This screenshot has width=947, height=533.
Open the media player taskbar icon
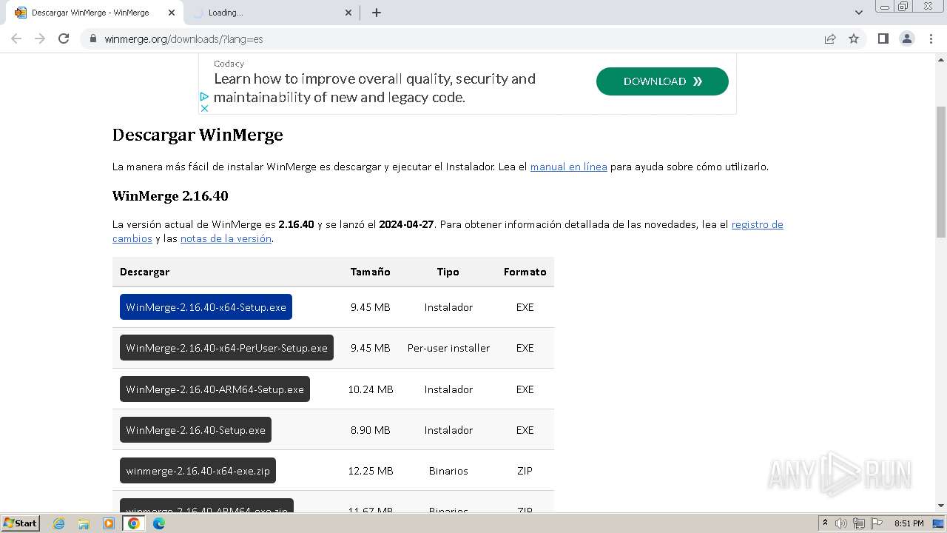tap(109, 523)
